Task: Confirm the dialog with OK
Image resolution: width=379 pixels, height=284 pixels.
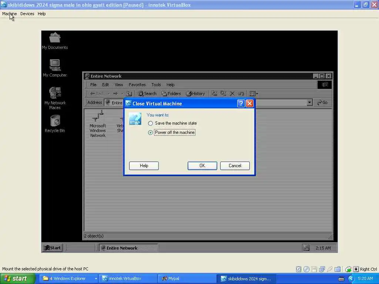Action: pos(202,166)
